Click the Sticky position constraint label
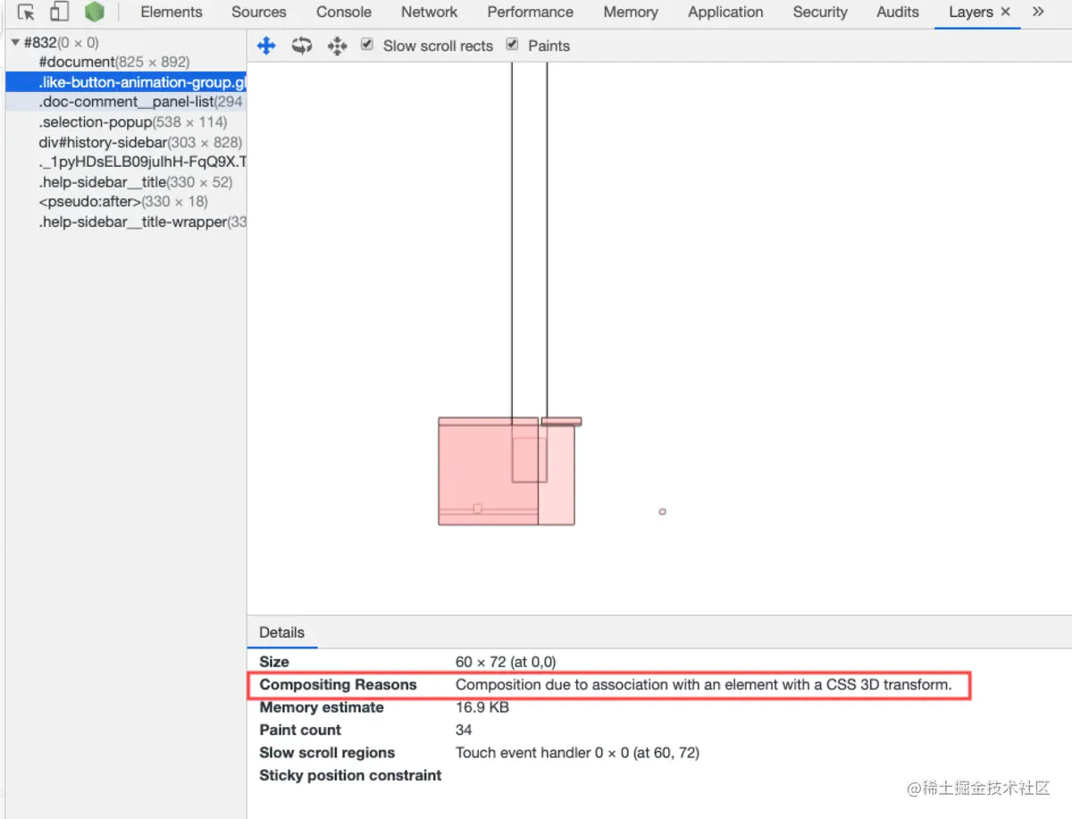The height and width of the screenshot is (819, 1072). pos(350,775)
